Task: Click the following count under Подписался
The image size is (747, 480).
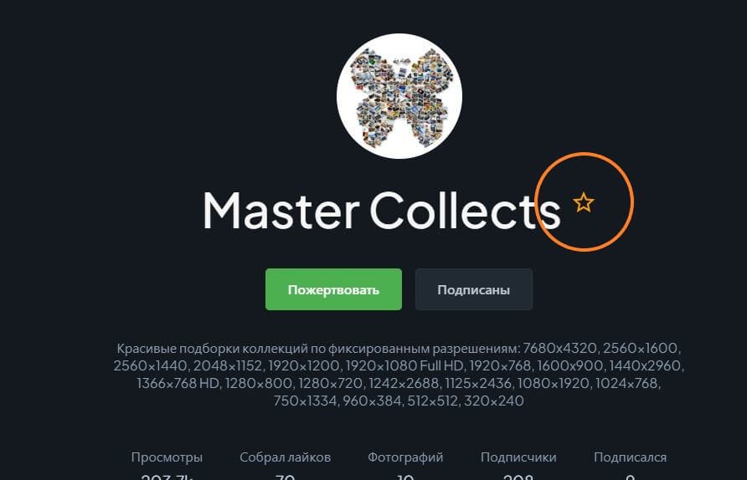Action: pyautogui.click(x=630, y=477)
